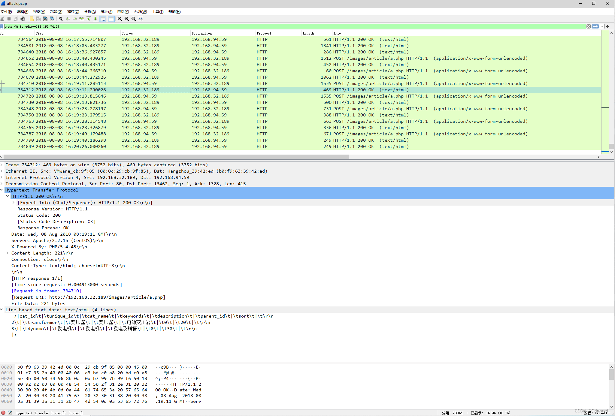The image size is (615, 416).
Task: Sort by the Length column header
Action: pos(317,33)
